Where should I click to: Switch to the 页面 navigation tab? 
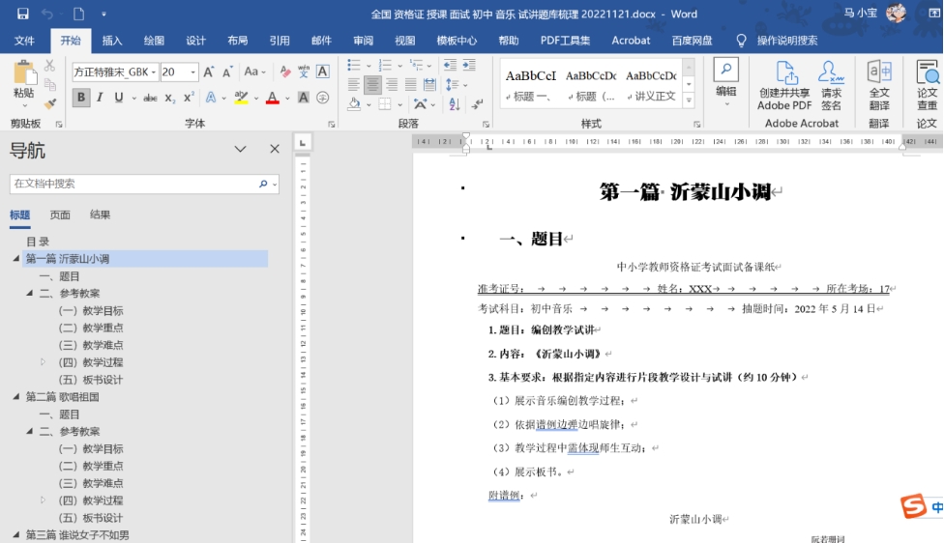60,215
